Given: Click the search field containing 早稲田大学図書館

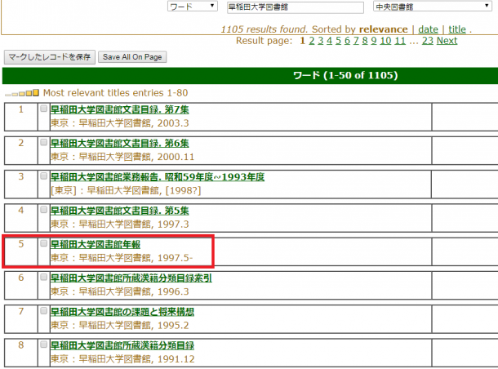Looking at the screenshot, I should (296, 7).
